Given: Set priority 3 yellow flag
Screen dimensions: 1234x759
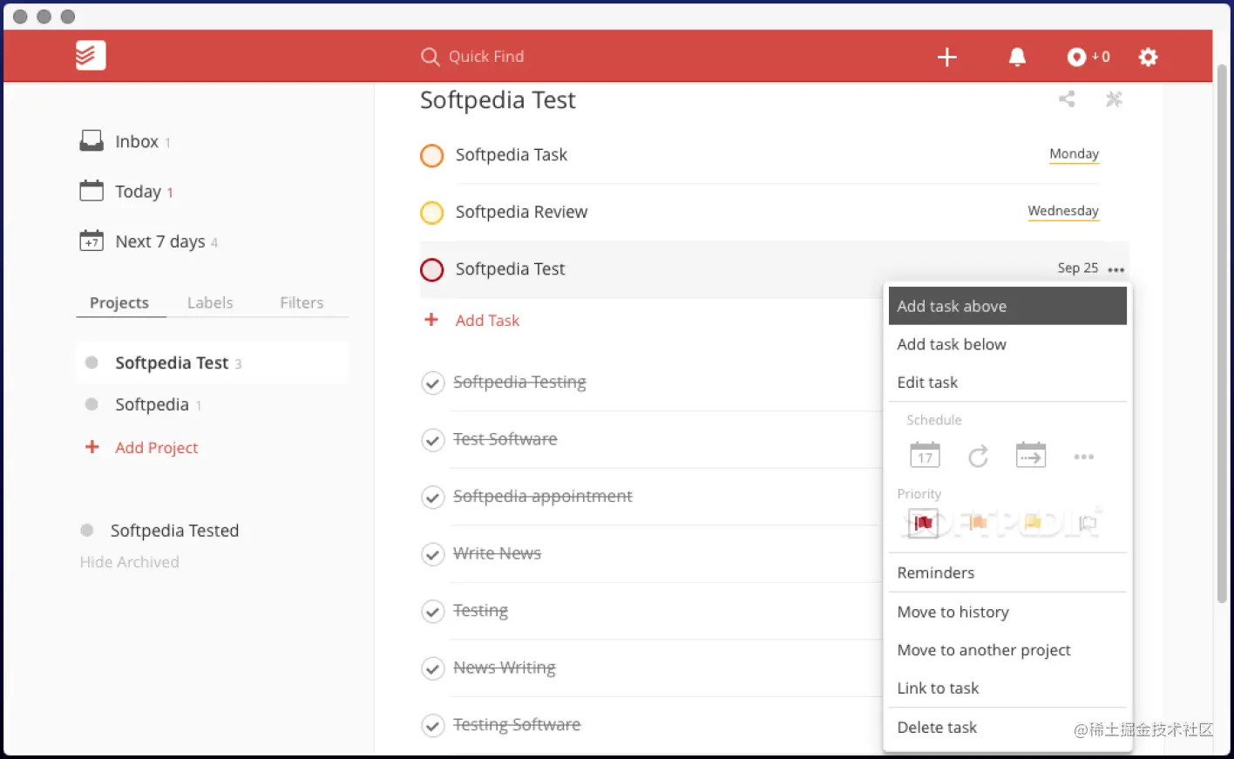Looking at the screenshot, I should 1033,523.
